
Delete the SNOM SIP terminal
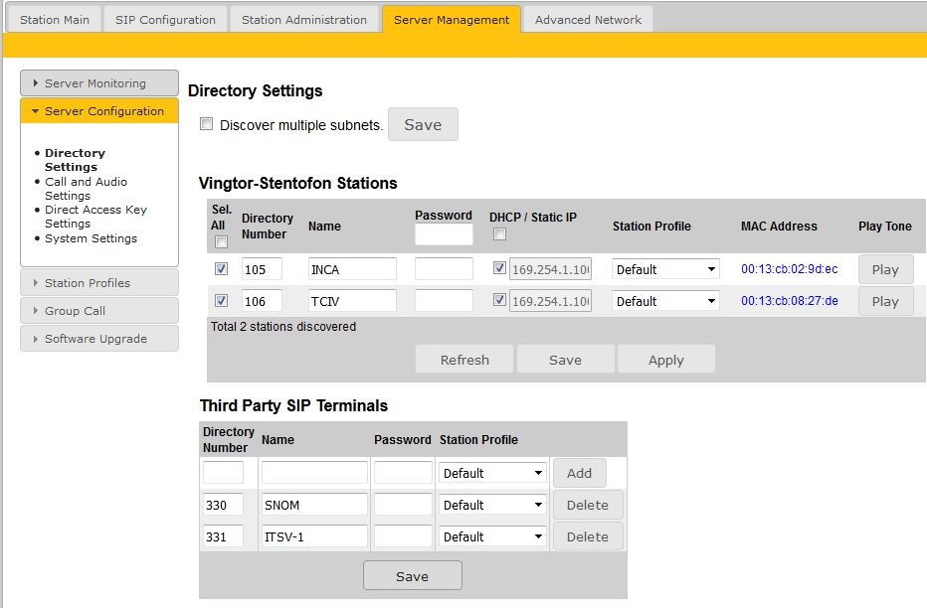pyautogui.click(x=587, y=505)
